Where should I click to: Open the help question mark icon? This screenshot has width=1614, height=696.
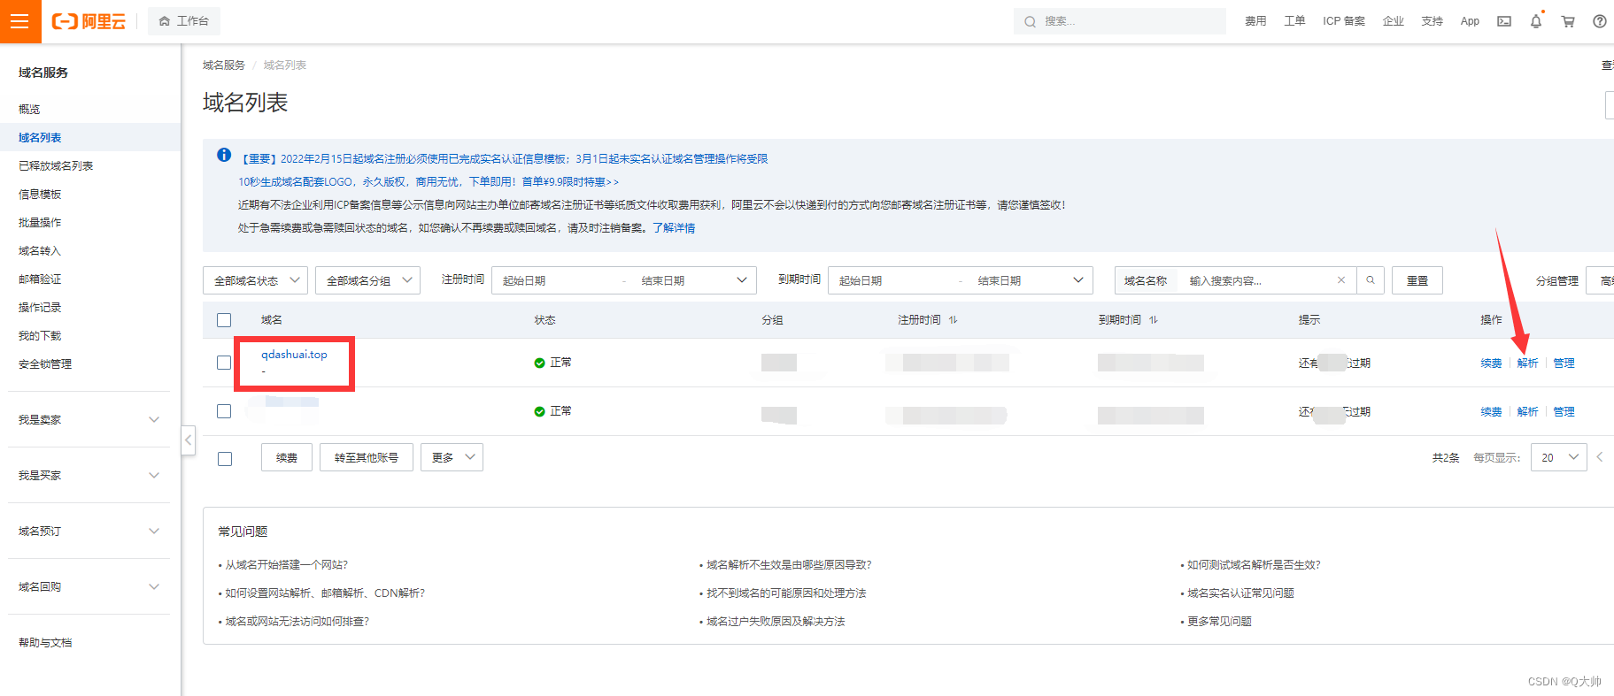(1600, 21)
